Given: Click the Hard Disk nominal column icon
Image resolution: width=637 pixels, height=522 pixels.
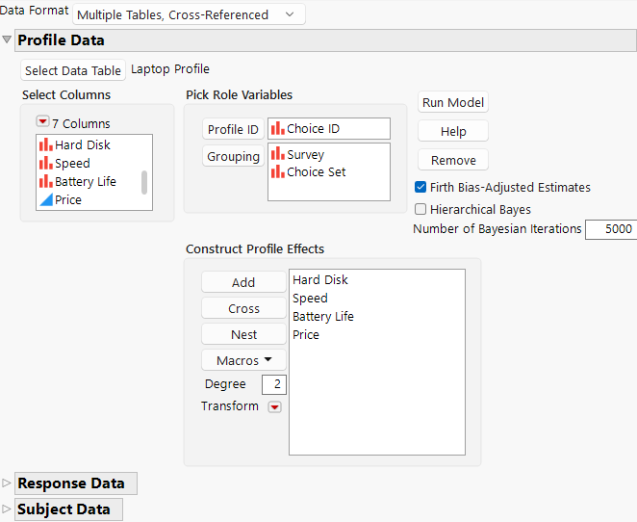Looking at the screenshot, I should [46, 144].
